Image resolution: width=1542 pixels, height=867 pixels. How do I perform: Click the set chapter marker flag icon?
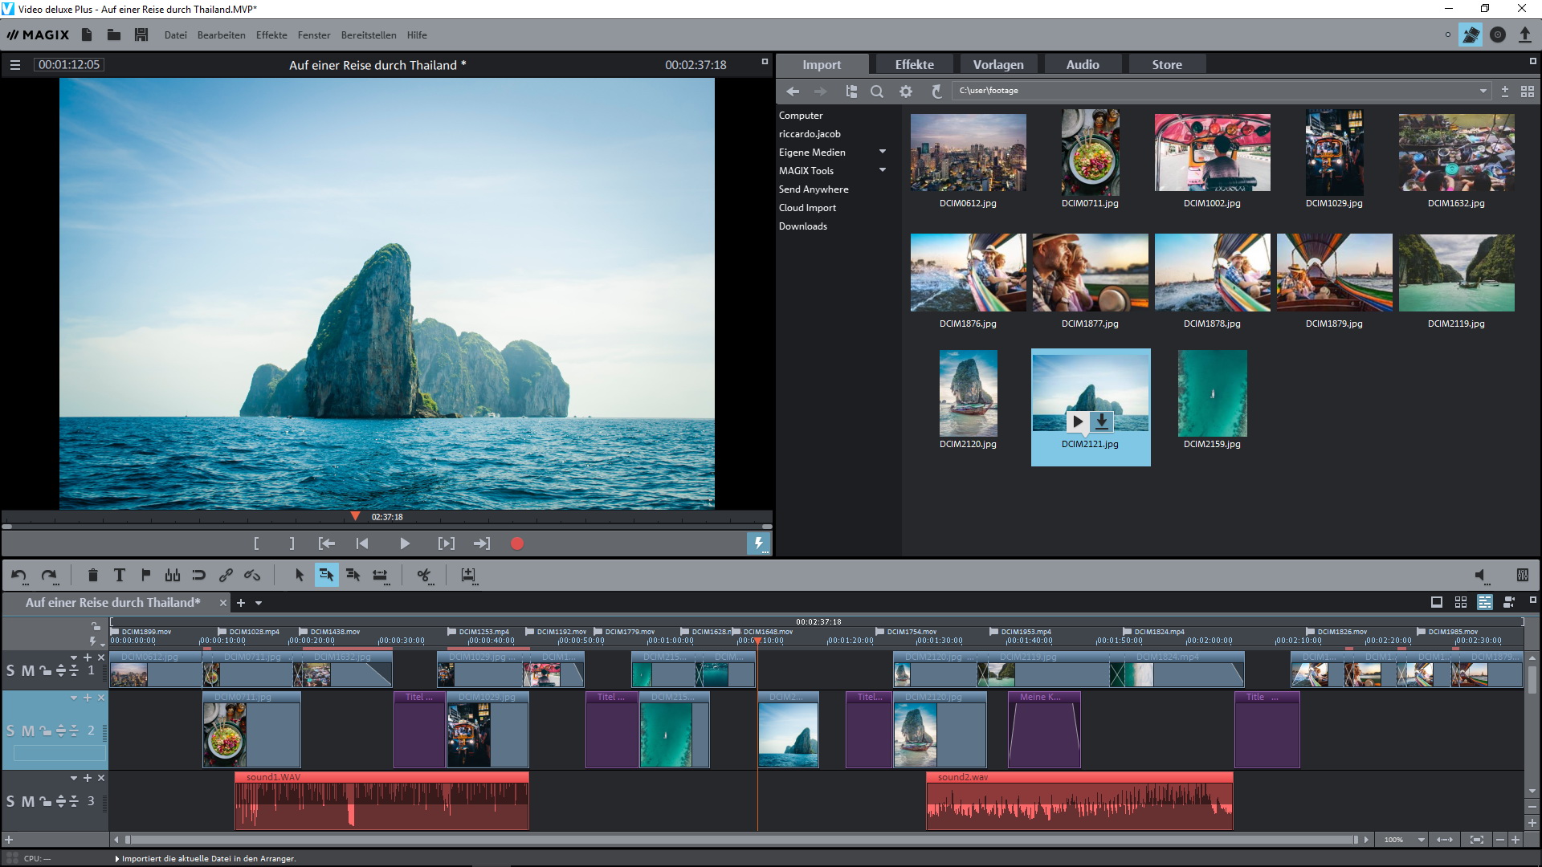click(x=145, y=575)
